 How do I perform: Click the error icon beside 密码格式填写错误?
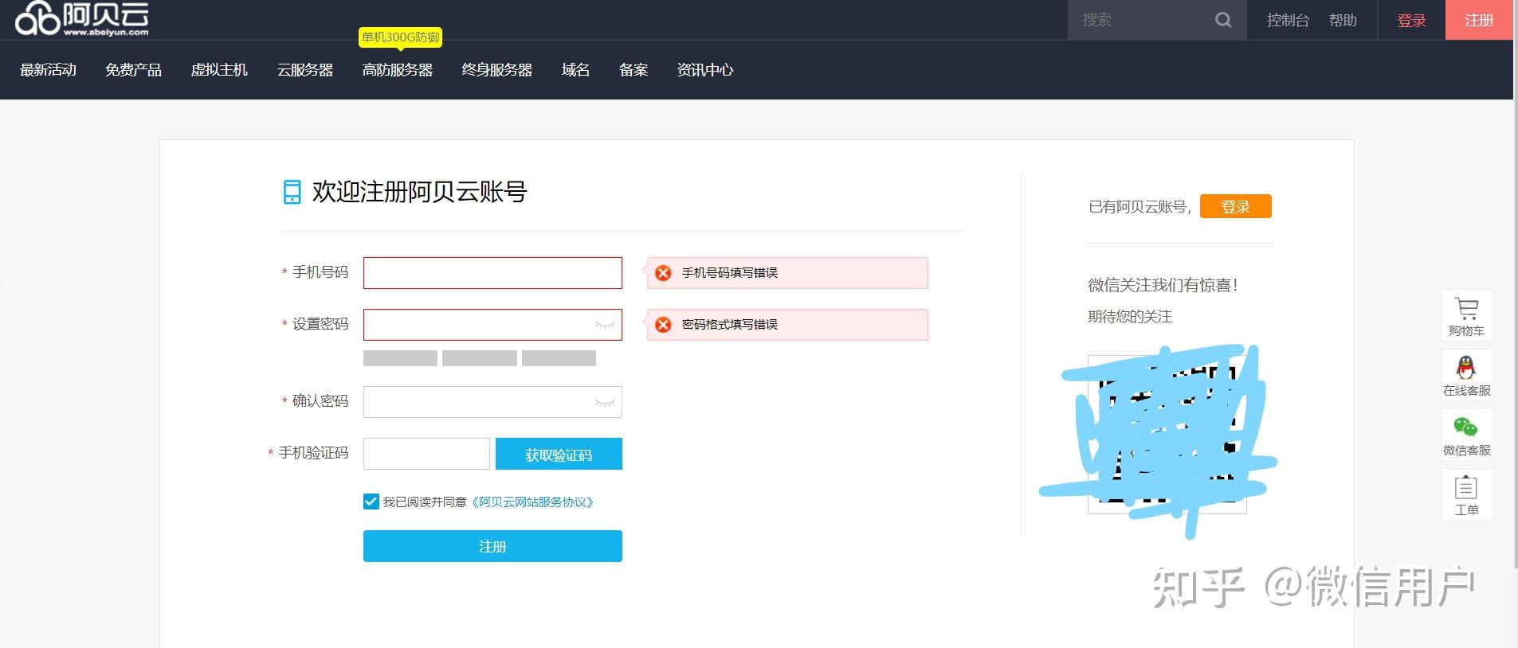pos(663,325)
